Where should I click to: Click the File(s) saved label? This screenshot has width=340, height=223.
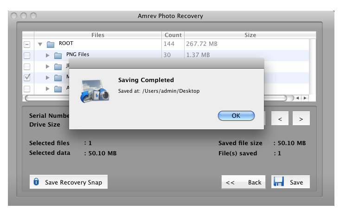pos(237,153)
